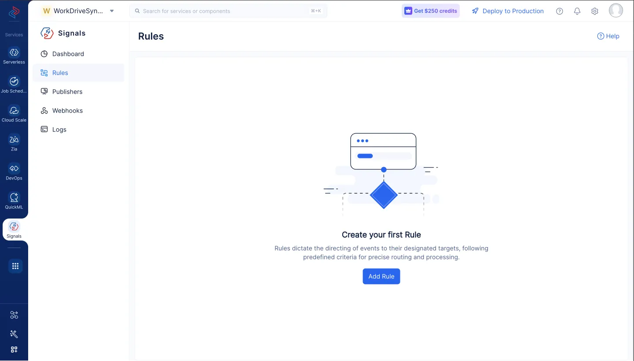Open the Webhooks section
The image size is (634, 361).
(x=67, y=110)
